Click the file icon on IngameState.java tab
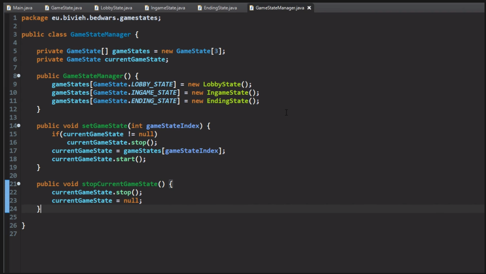This screenshot has height=274, width=486. (147, 8)
